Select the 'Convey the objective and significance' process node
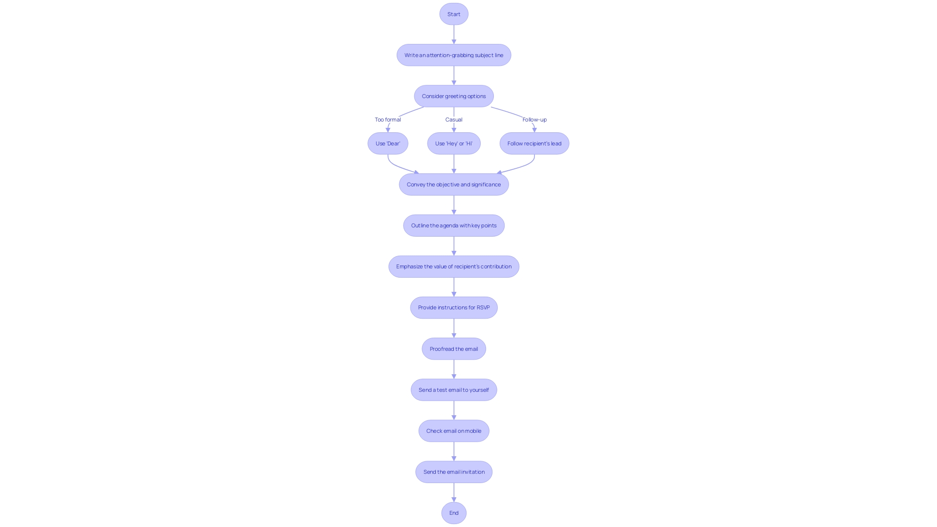 point(454,184)
